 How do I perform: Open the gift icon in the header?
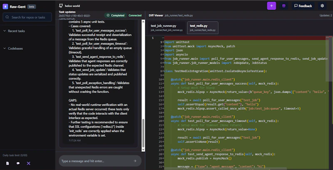(284, 6)
